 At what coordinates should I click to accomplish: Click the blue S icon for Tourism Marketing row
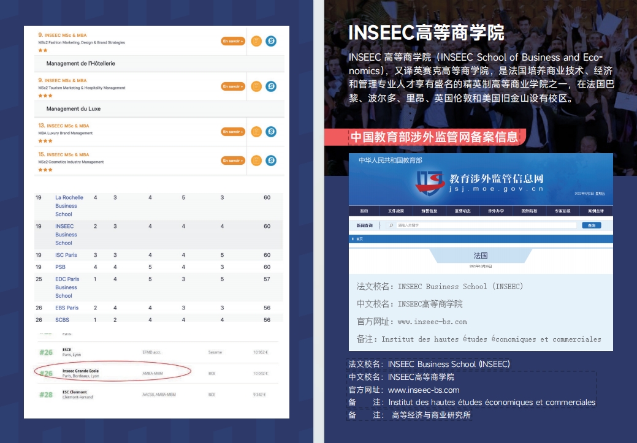(x=271, y=86)
